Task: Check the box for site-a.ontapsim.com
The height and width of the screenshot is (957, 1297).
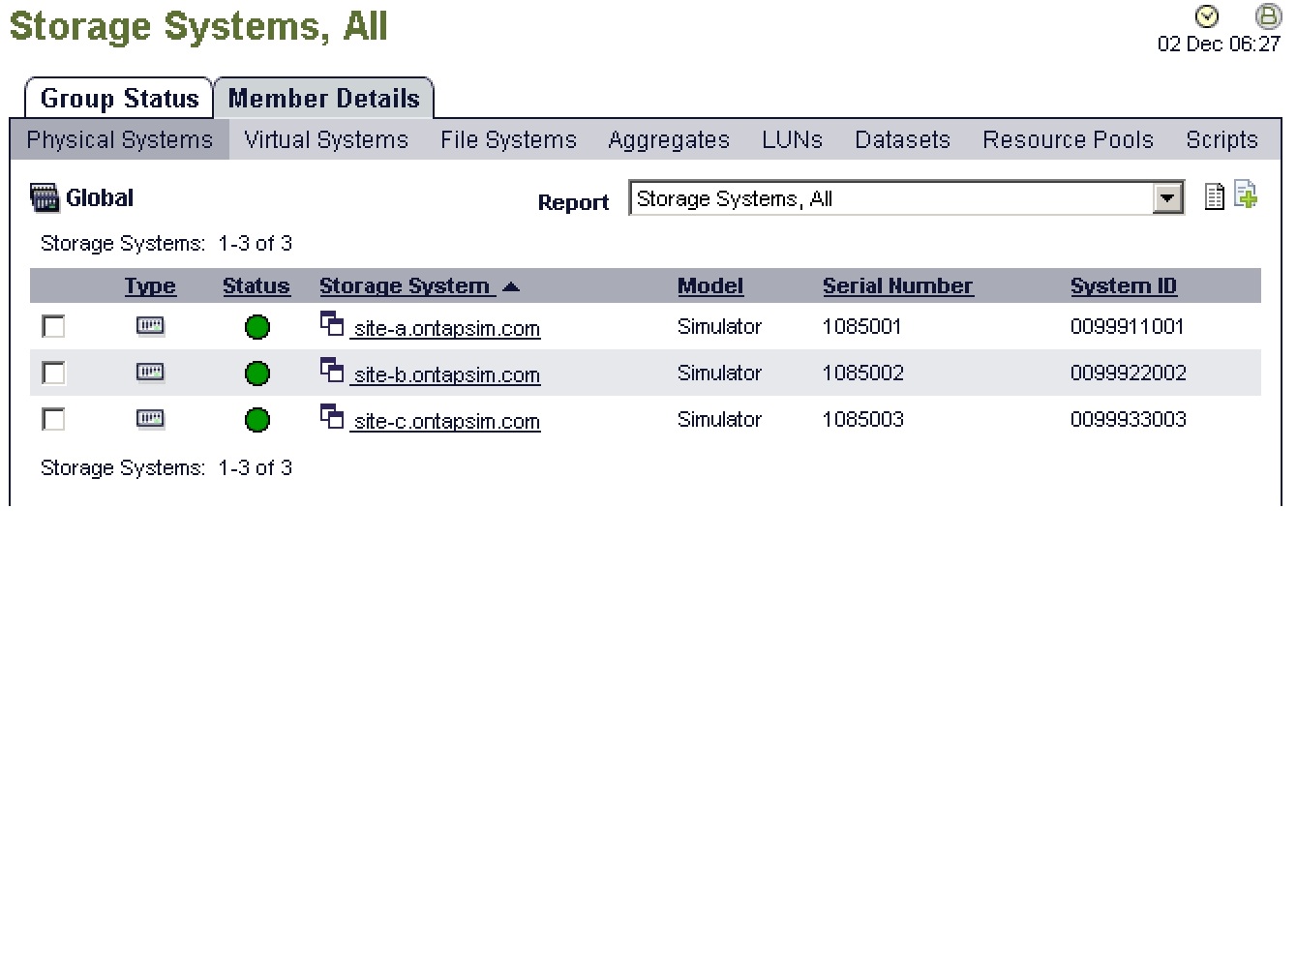Action: click(54, 327)
